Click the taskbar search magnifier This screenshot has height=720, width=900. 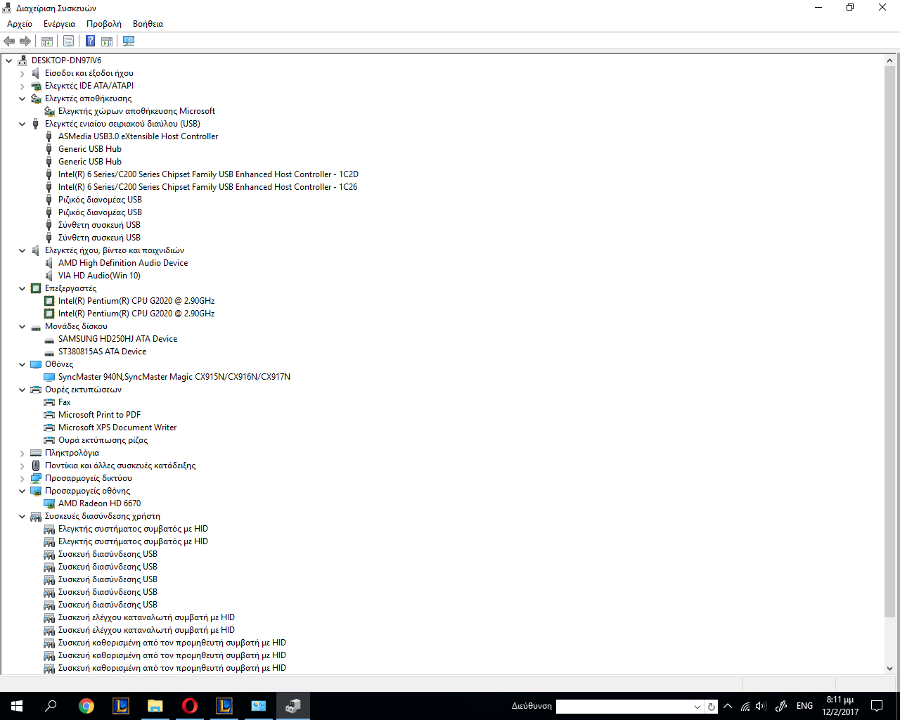pos(51,706)
